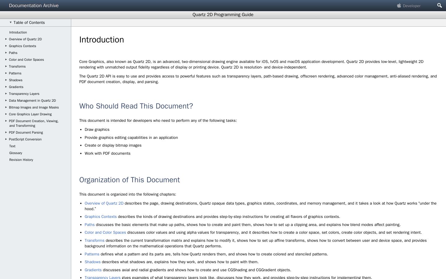Expand the Gradients chapter arrow
The height and width of the screenshot is (279, 446).
[6, 87]
